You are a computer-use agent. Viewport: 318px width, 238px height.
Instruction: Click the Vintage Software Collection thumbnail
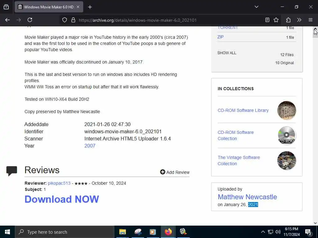287,161
